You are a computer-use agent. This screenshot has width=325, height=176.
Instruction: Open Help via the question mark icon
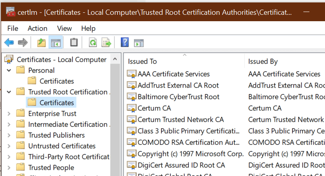click(125, 42)
